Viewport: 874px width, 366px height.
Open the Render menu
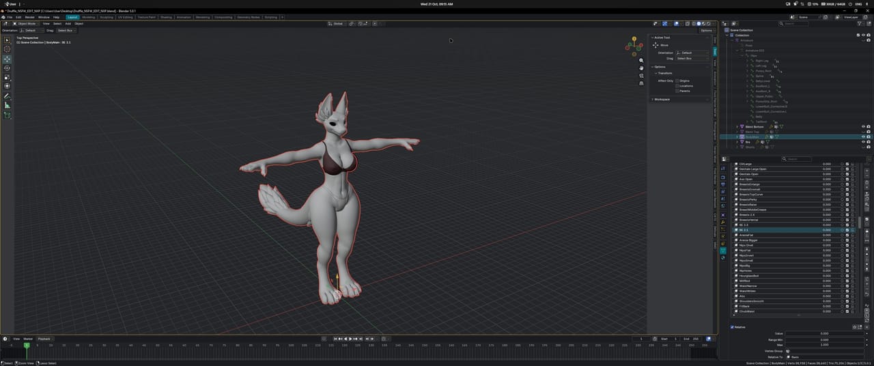pos(29,17)
